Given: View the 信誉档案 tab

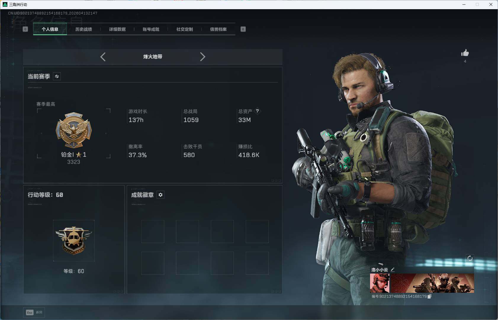Looking at the screenshot, I should coord(218,29).
